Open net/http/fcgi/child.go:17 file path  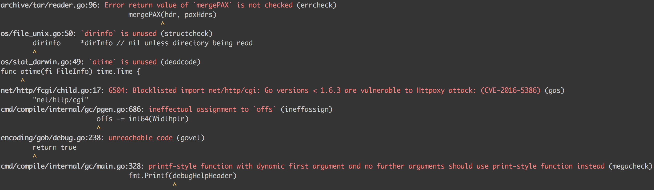point(51,91)
